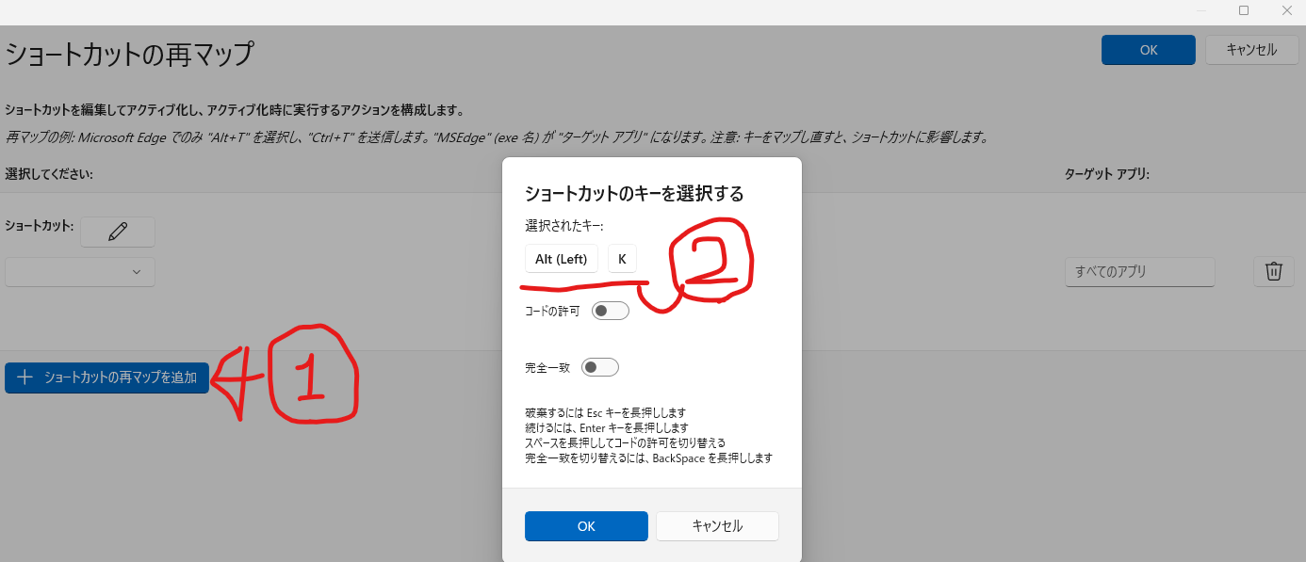Click the ショートカットのキーを選択する dialog title
The width and height of the screenshot is (1306, 562).
pyautogui.click(x=633, y=193)
